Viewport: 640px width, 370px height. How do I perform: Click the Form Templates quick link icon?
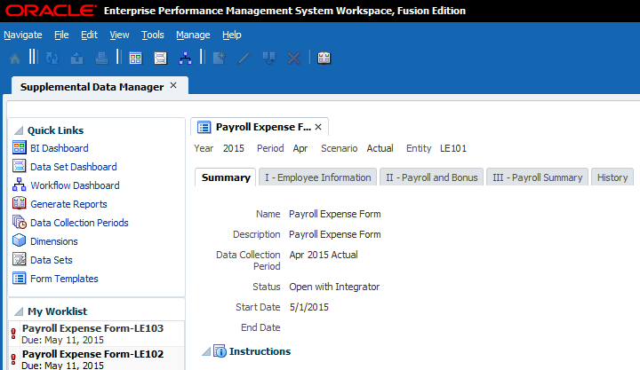pyautogui.click(x=20, y=278)
